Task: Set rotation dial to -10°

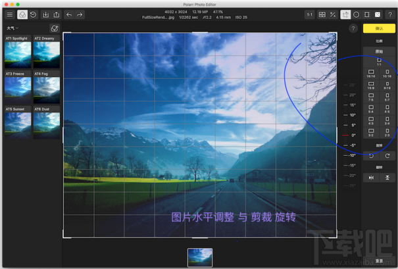Action: [349, 155]
